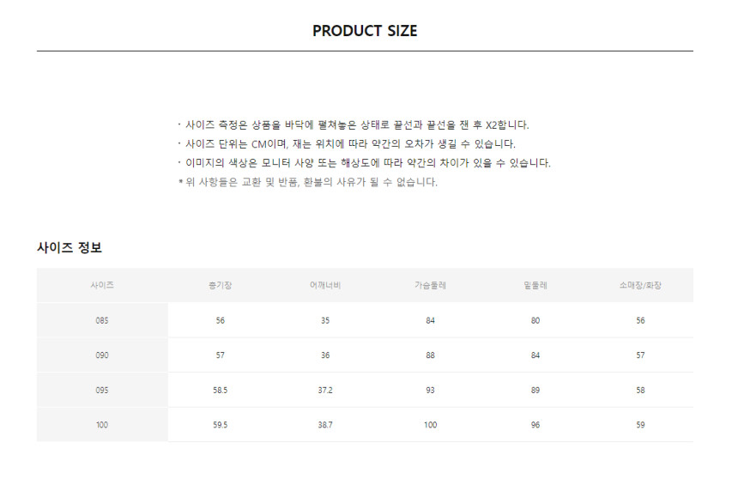Select the 사이즈 정보 section title
Screen dimensions: 738x479
click(x=70, y=248)
